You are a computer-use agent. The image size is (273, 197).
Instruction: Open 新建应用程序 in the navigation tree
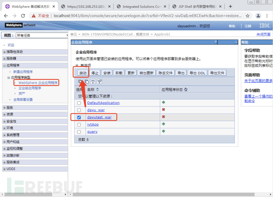[23, 72]
